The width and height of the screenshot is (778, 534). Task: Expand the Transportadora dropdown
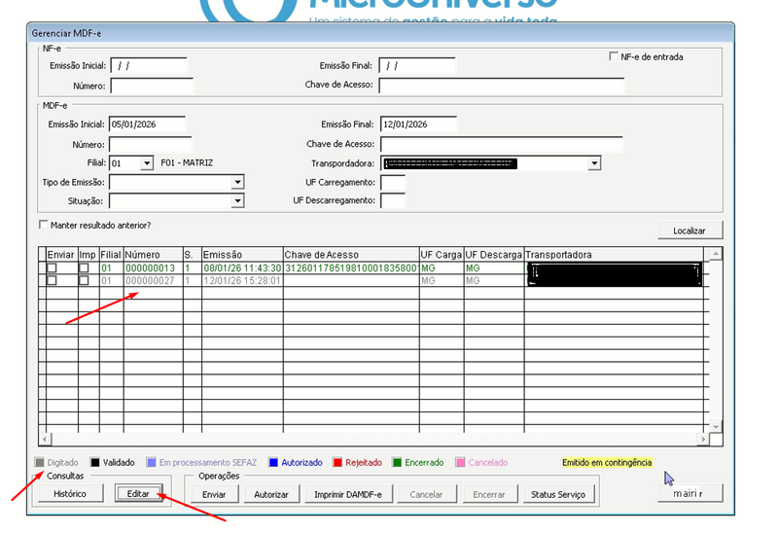594,163
